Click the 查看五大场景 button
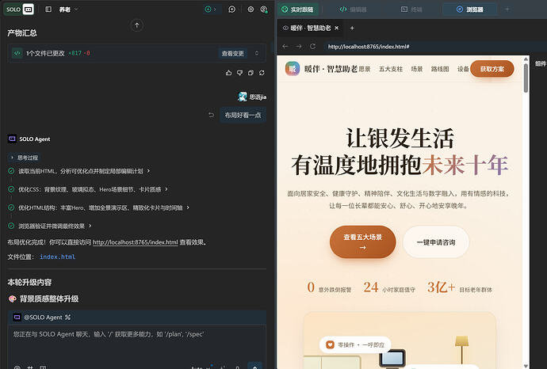 point(363,242)
